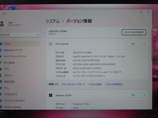The width and height of the screenshot is (158, 118).
Task: Copy device specs with デバイスの仕様 コピー button
Action: pos(133,44)
